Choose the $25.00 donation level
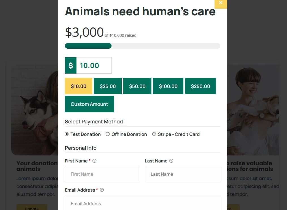Viewport: 287px width, 210px height. [108, 86]
